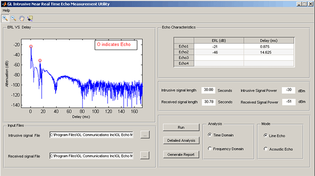Select the Echo1 ERL cell
This screenshot has height=176, width=315.
coord(219,47)
